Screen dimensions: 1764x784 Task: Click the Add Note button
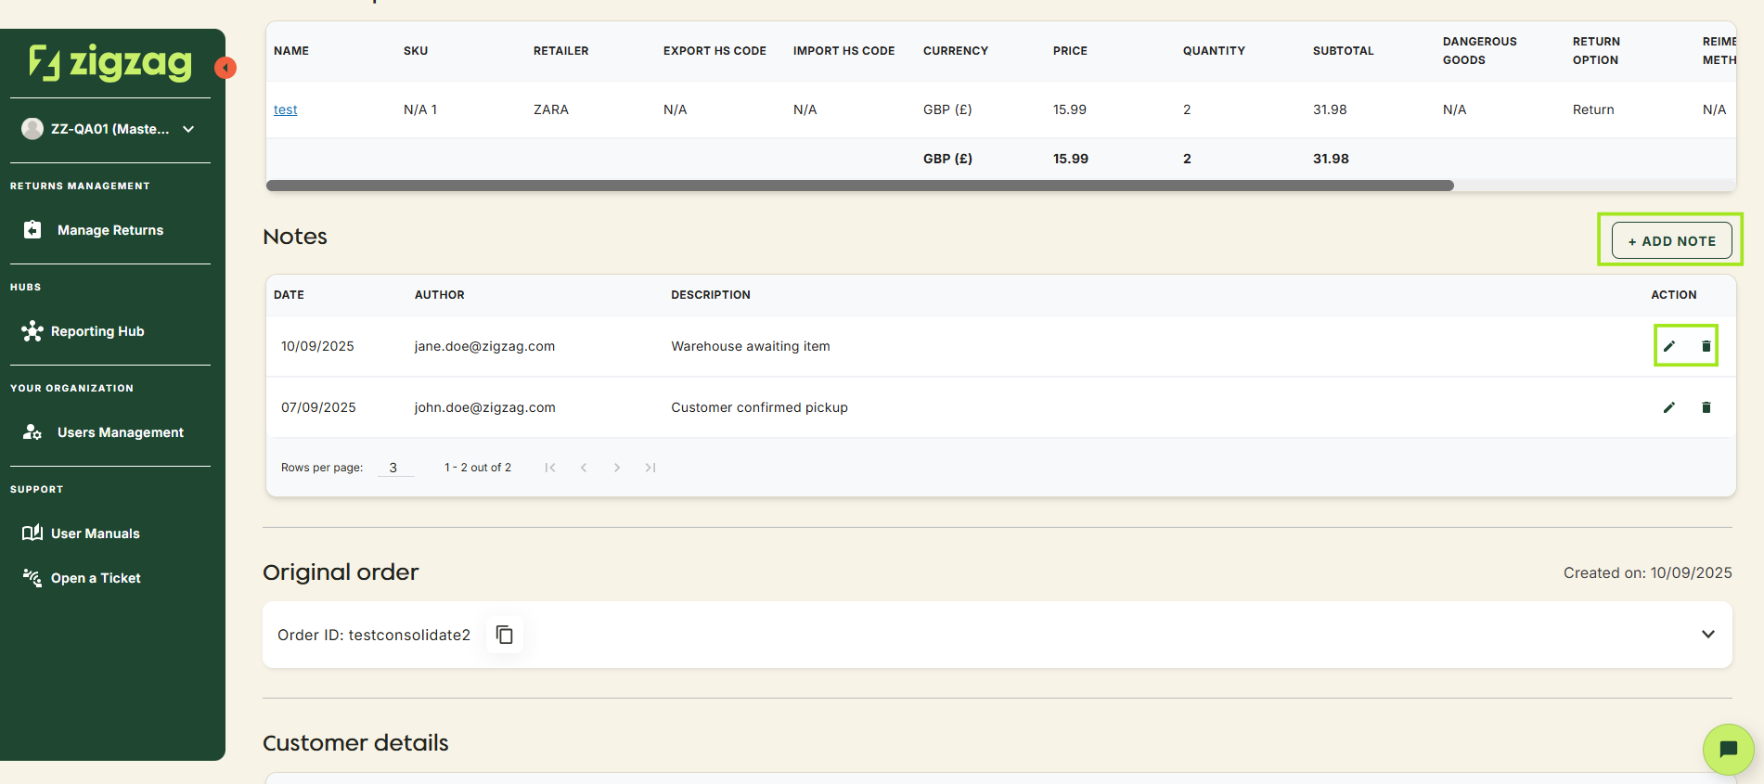(x=1671, y=240)
